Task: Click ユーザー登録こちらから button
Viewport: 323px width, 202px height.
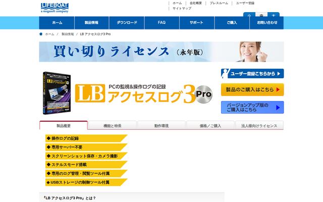Action: (x=252, y=74)
